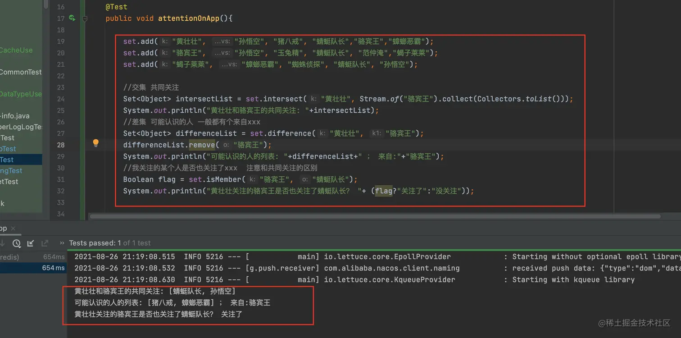Select the etTest entry in project tree
Image resolution: width=681 pixels, height=338 pixels.
(x=9, y=182)
